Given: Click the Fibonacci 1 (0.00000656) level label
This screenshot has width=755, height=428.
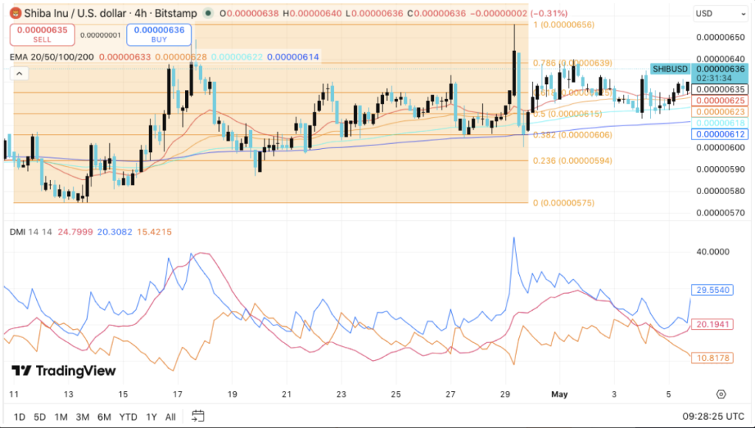Looking at the screenshot, I should click(563, 24).
